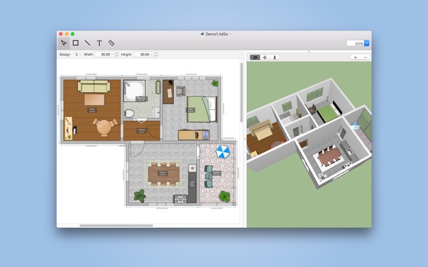This screenshot has height=267, width=428.
Task: Click the pane divider handle above 3D view
Action: click(x=309, y=51)
